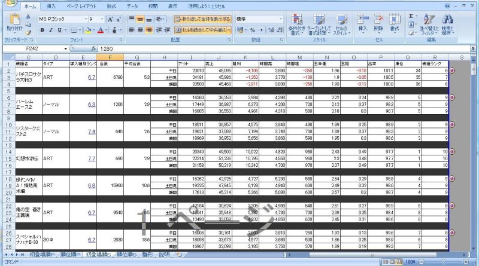Image resolution: width=479 pixels, height=266 pixels.
Task: Expand the number format dropdown (標準)
Action: [x=281, y=19]
